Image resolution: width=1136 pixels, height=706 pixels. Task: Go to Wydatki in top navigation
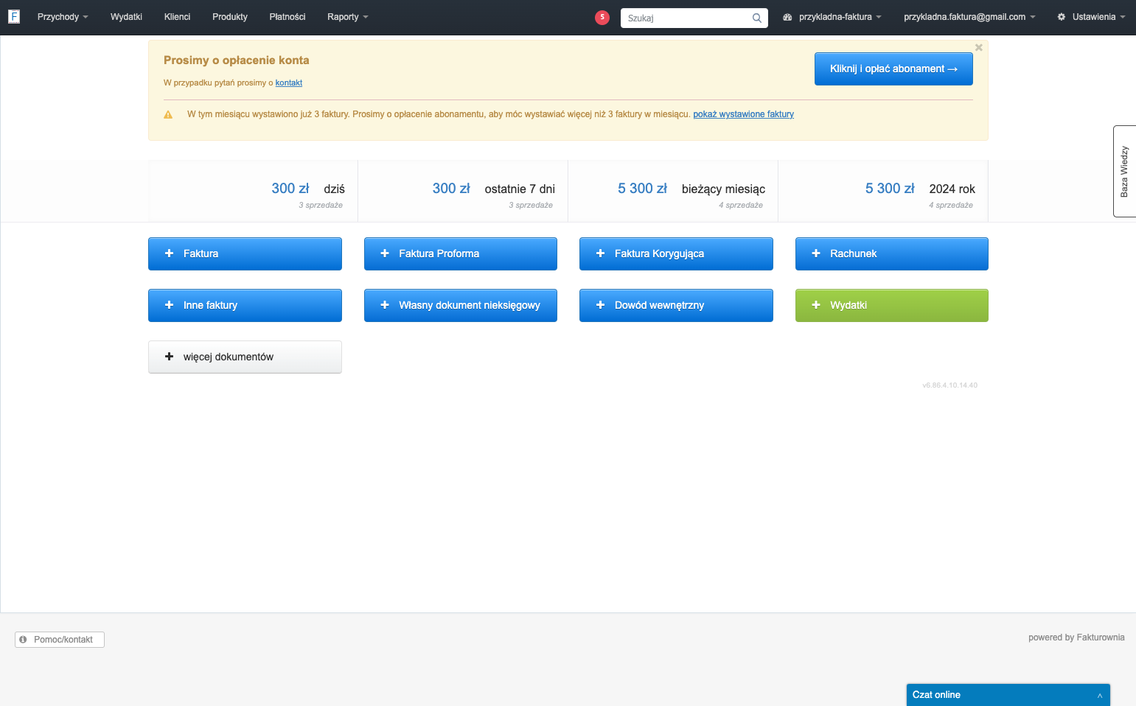[126, 17]
